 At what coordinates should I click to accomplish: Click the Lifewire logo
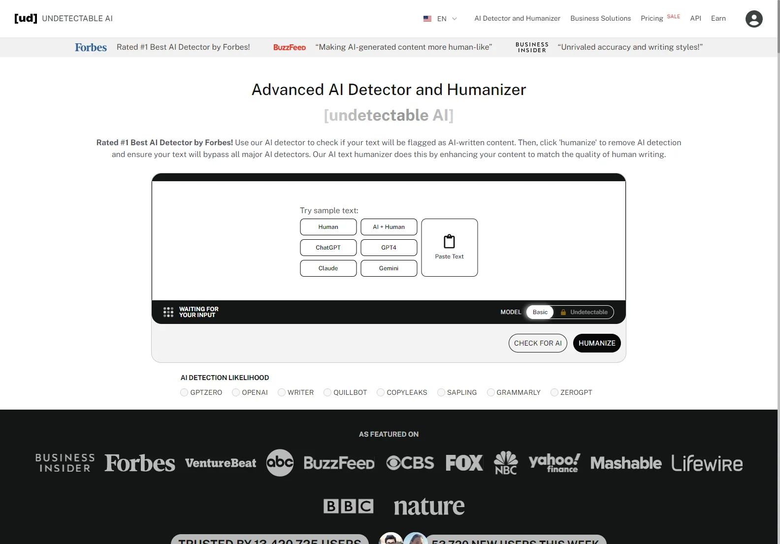coord(707,463)
